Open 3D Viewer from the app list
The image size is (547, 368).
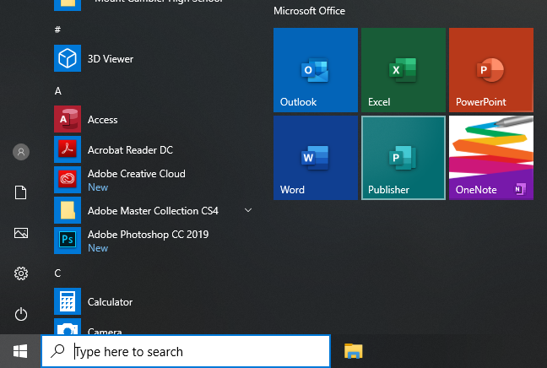point(154,58)
